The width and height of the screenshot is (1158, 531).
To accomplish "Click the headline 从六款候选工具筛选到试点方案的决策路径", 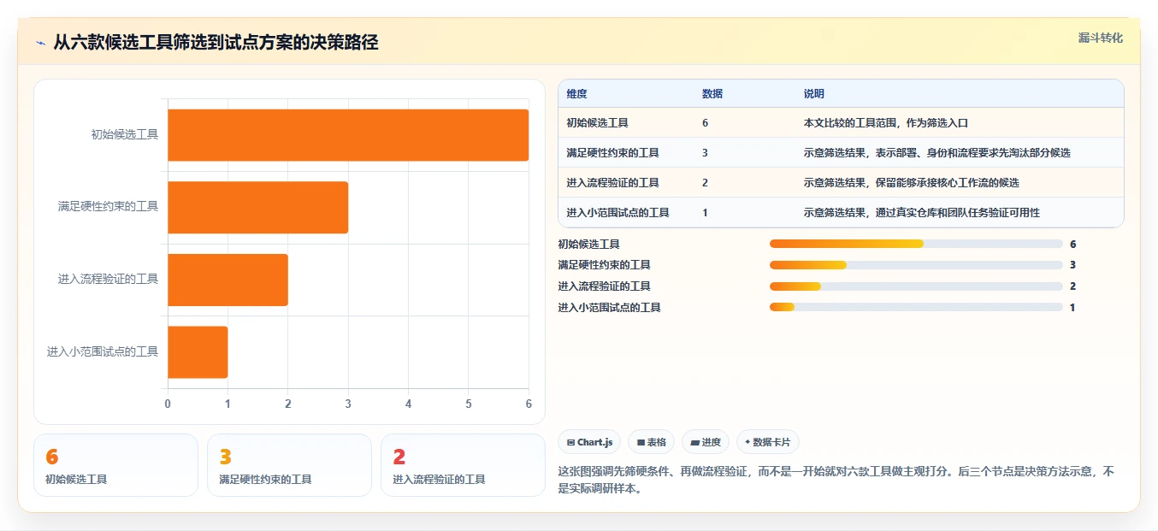I will [x=216, y=42].
